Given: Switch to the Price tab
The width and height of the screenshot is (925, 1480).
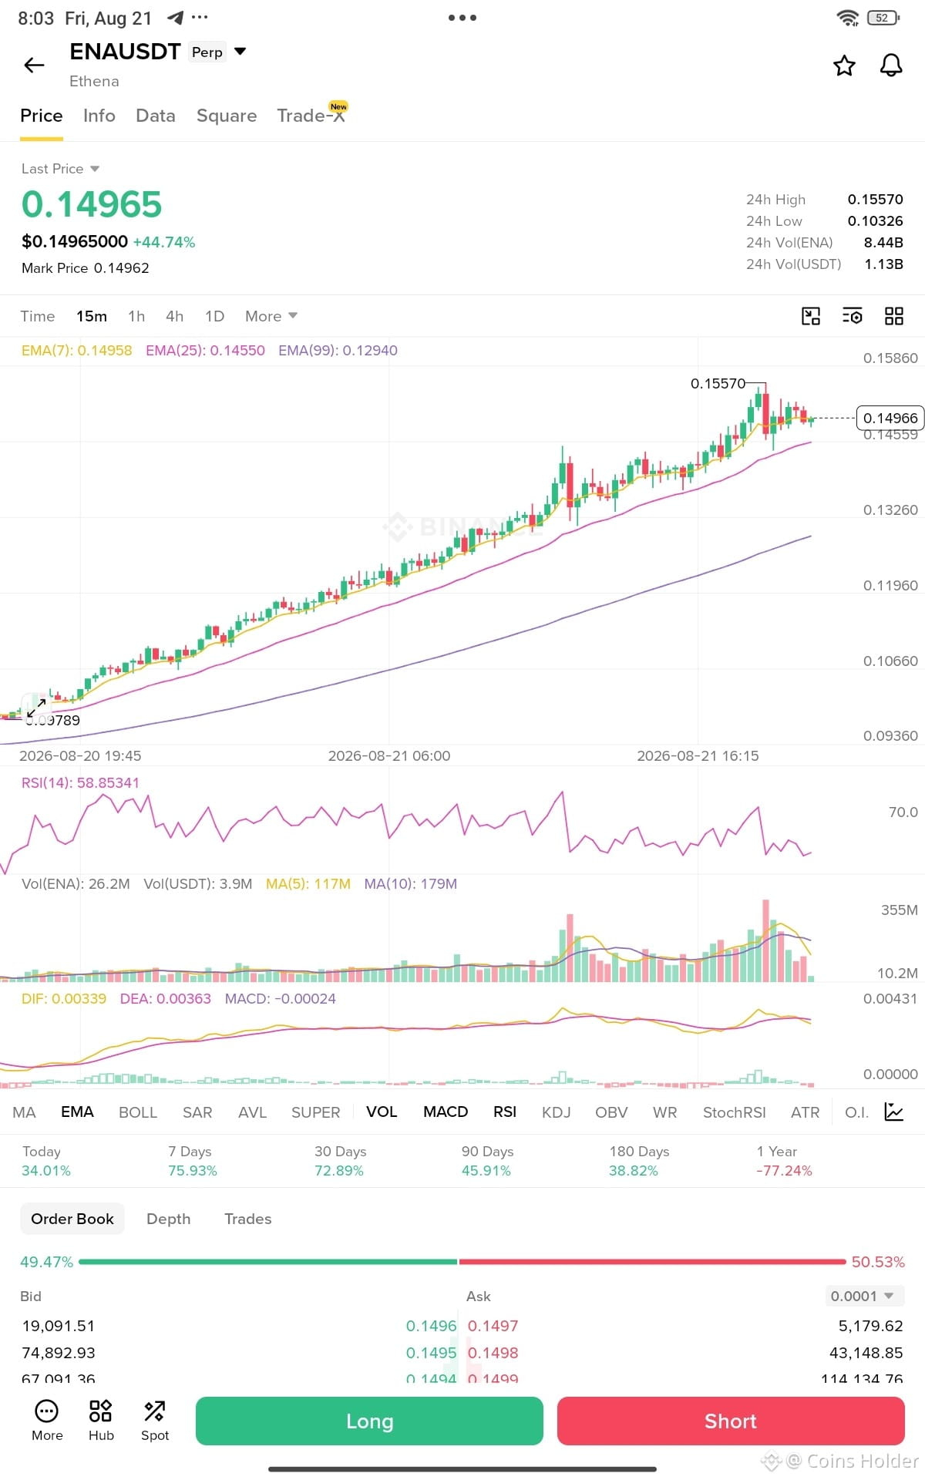Looking at the screenshot, I should [42, 116].
